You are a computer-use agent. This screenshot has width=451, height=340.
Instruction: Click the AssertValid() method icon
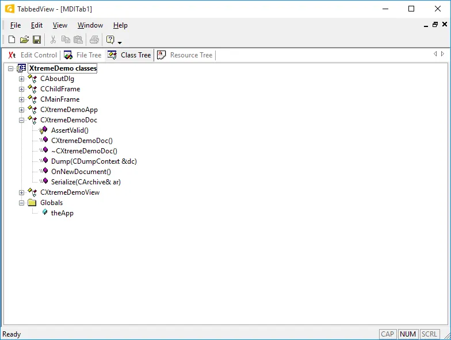(44, 130)
